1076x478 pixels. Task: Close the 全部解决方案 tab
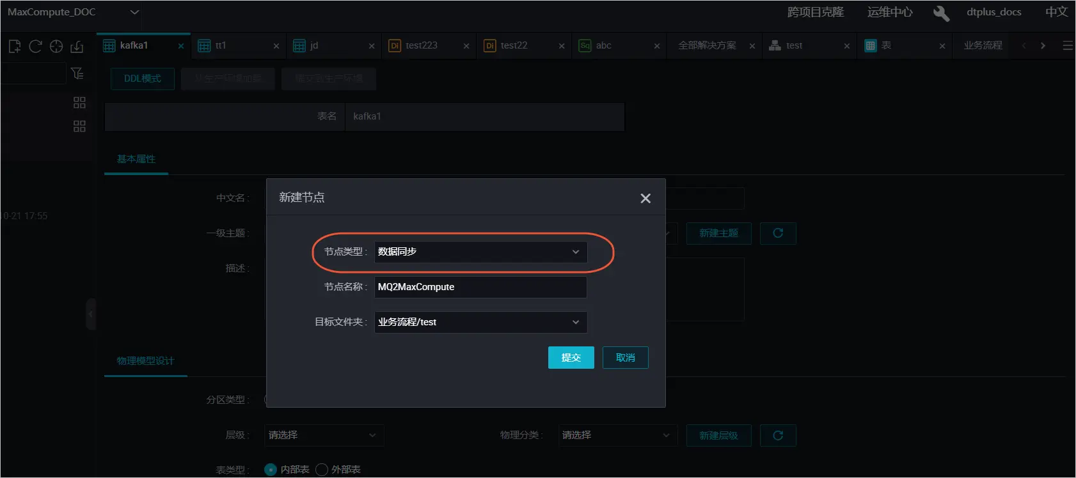point(752,46)
